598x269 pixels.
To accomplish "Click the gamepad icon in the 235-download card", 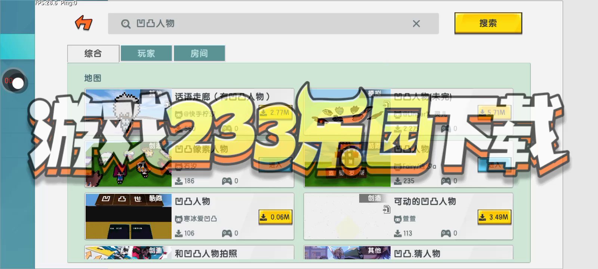I will pos(446,181).
